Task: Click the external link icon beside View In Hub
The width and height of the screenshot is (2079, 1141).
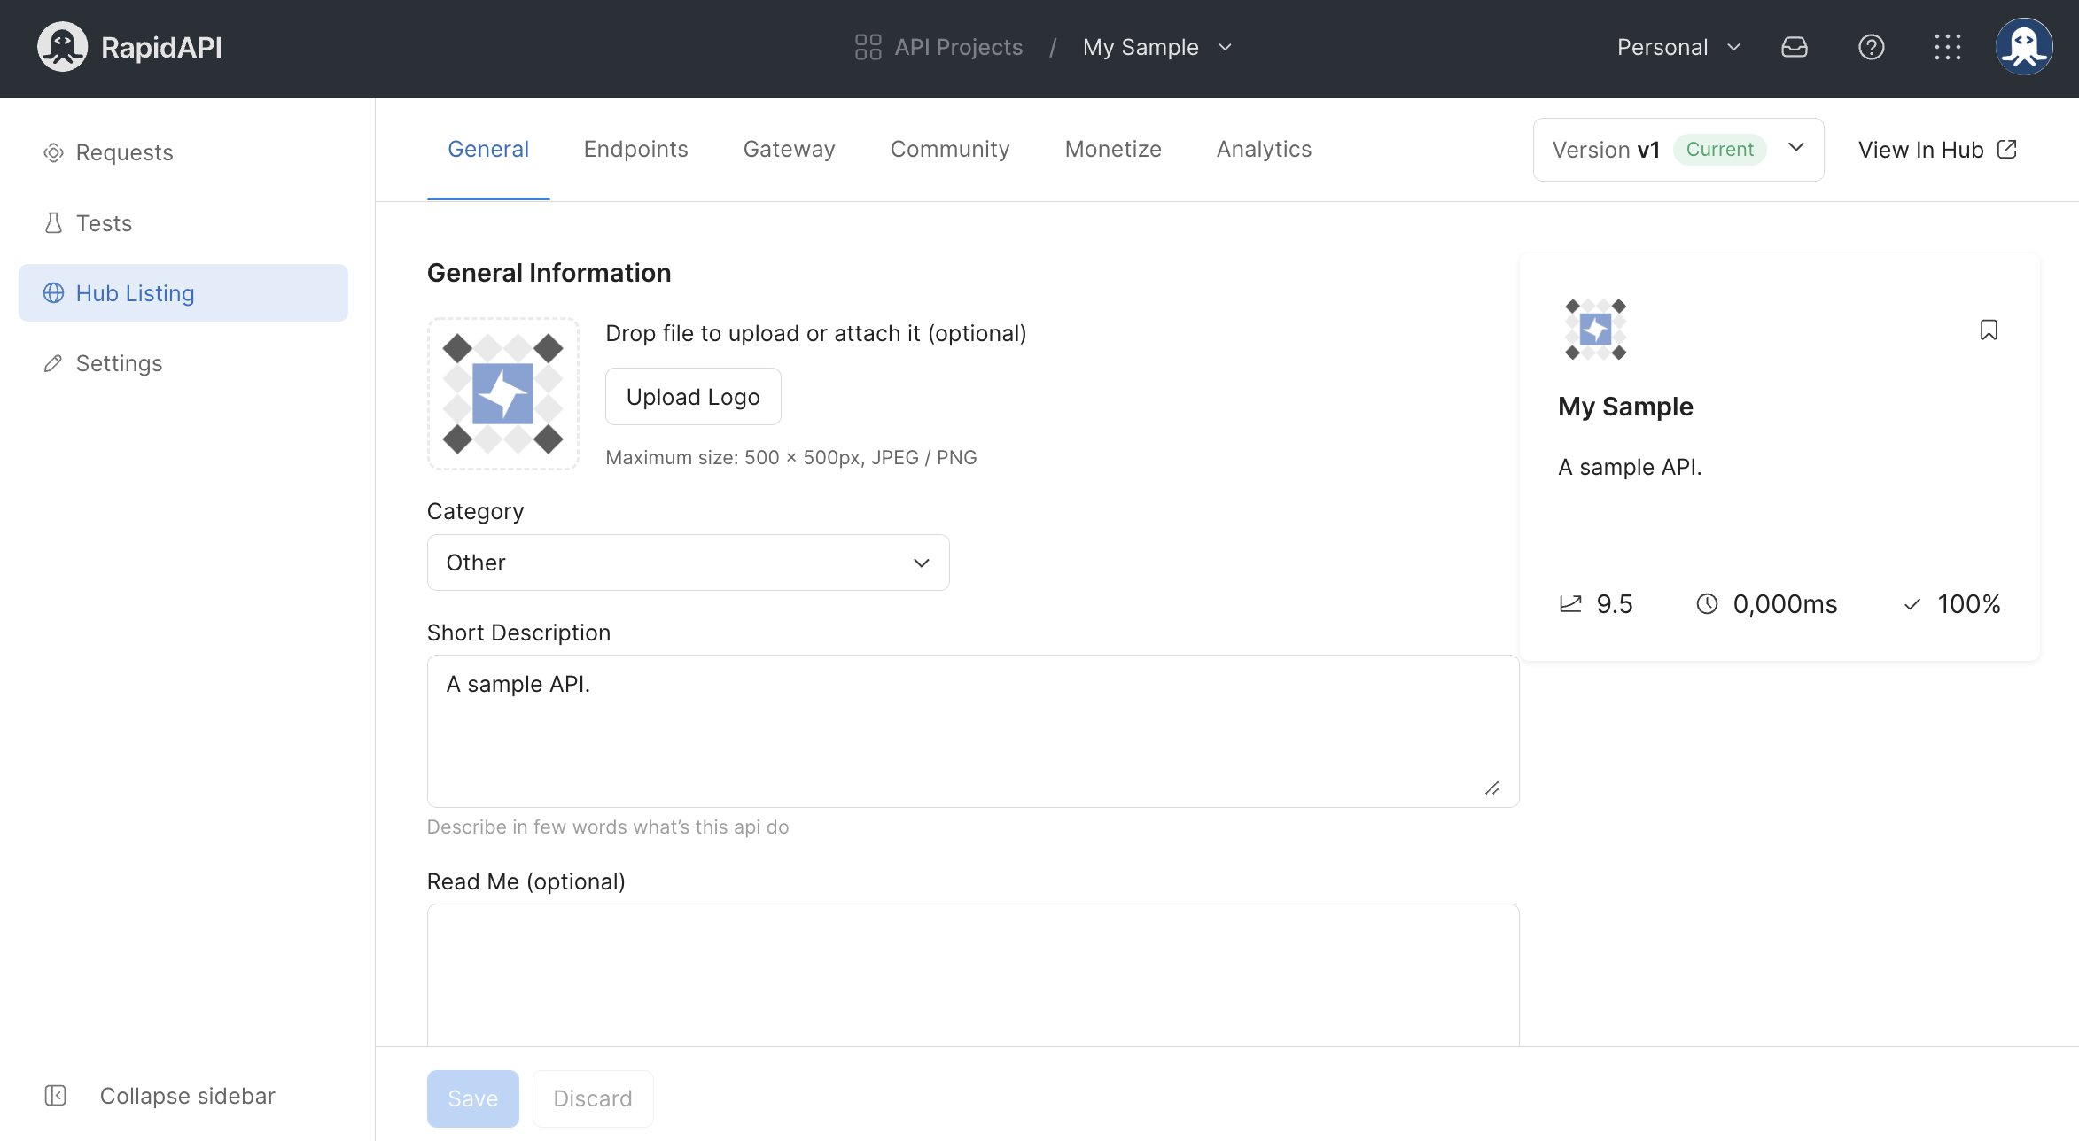Action: click(2007, 150)
